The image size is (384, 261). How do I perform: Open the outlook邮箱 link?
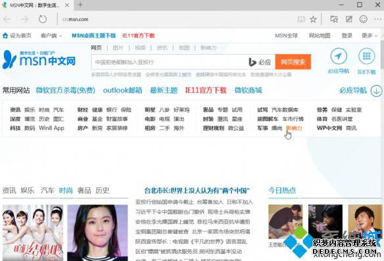coord(122,90)
